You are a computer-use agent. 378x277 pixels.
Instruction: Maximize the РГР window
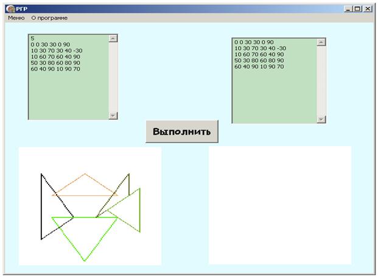(357, 9)
